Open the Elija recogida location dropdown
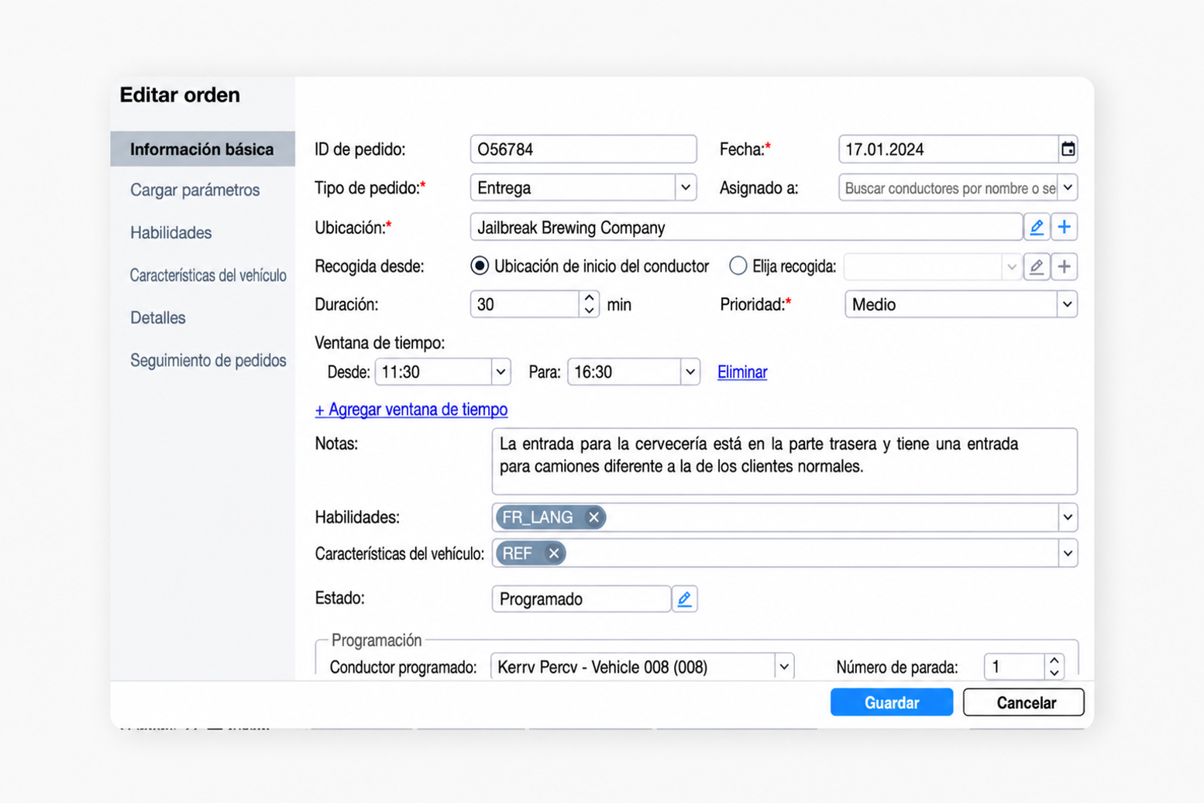 (x=1010, y=266)
